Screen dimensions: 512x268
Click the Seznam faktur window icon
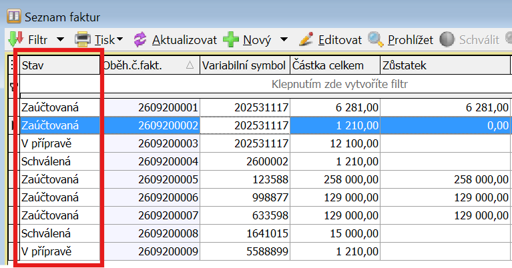[x=14, y=16]
